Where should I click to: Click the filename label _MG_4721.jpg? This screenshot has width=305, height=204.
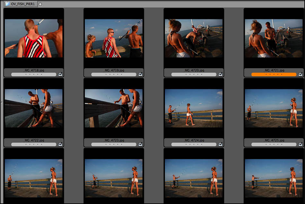click(x=274, y=70)
